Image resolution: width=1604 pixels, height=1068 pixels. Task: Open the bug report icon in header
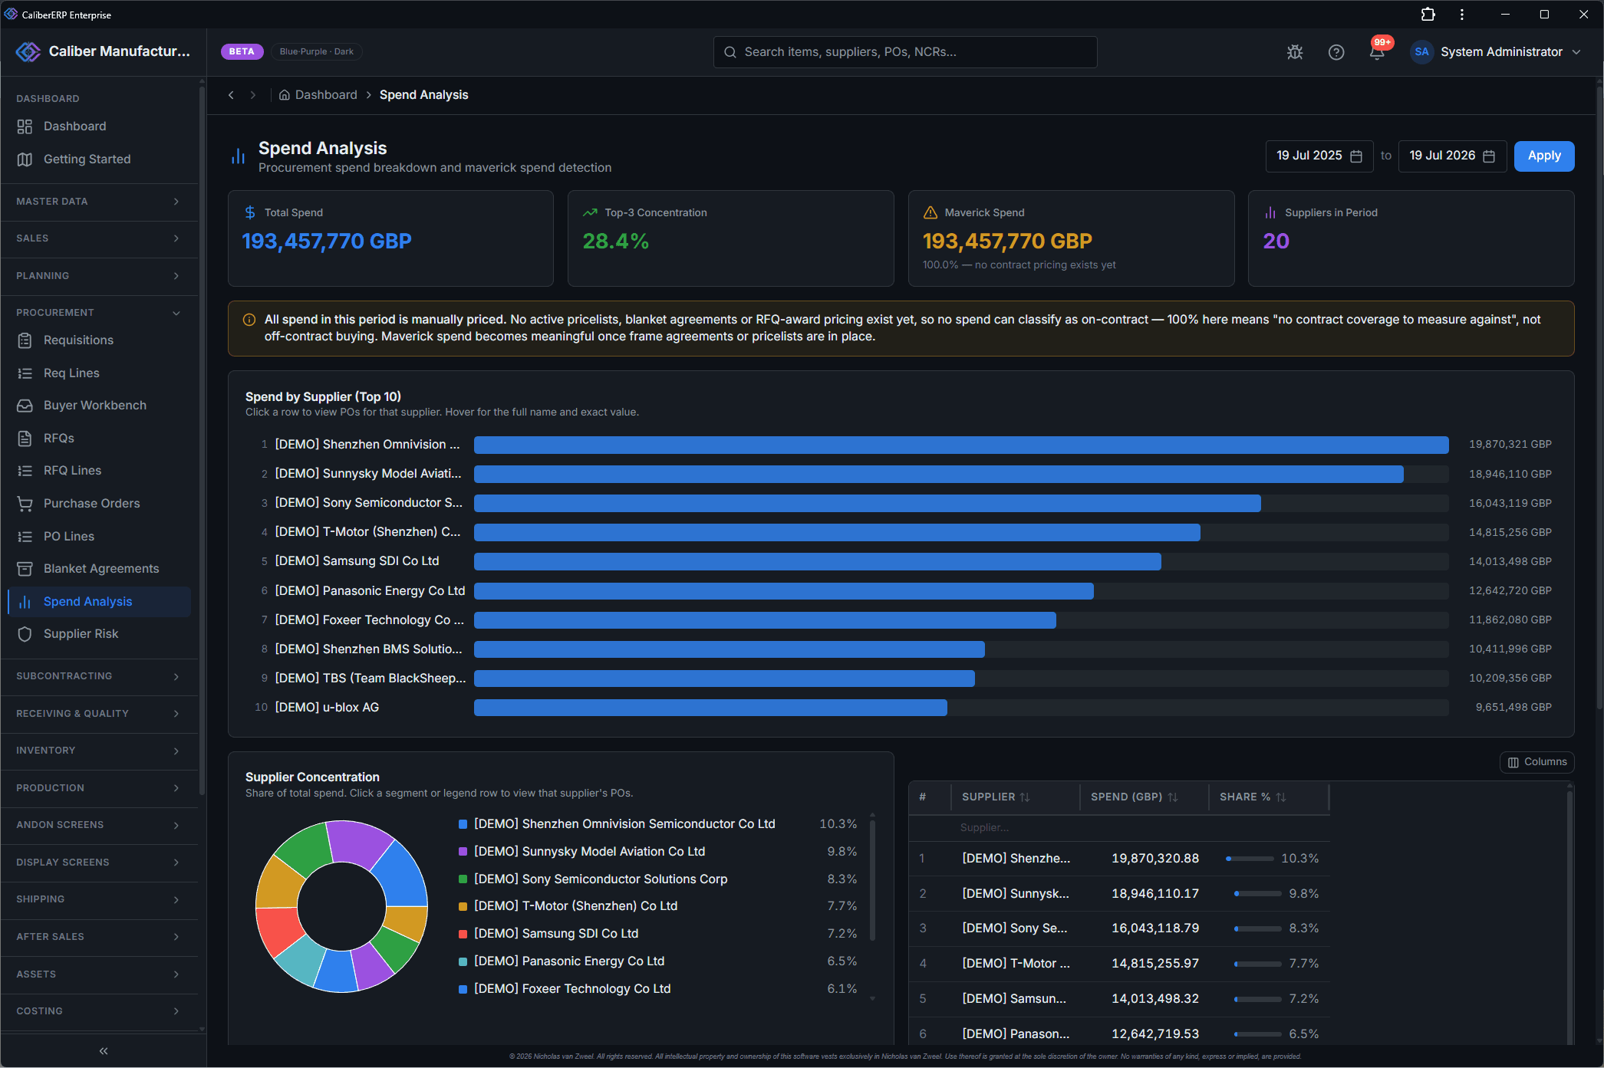tap(1295, 52)
